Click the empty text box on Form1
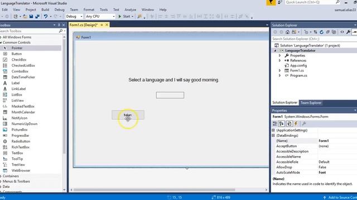357x200 pixels. tap(170, 95)
